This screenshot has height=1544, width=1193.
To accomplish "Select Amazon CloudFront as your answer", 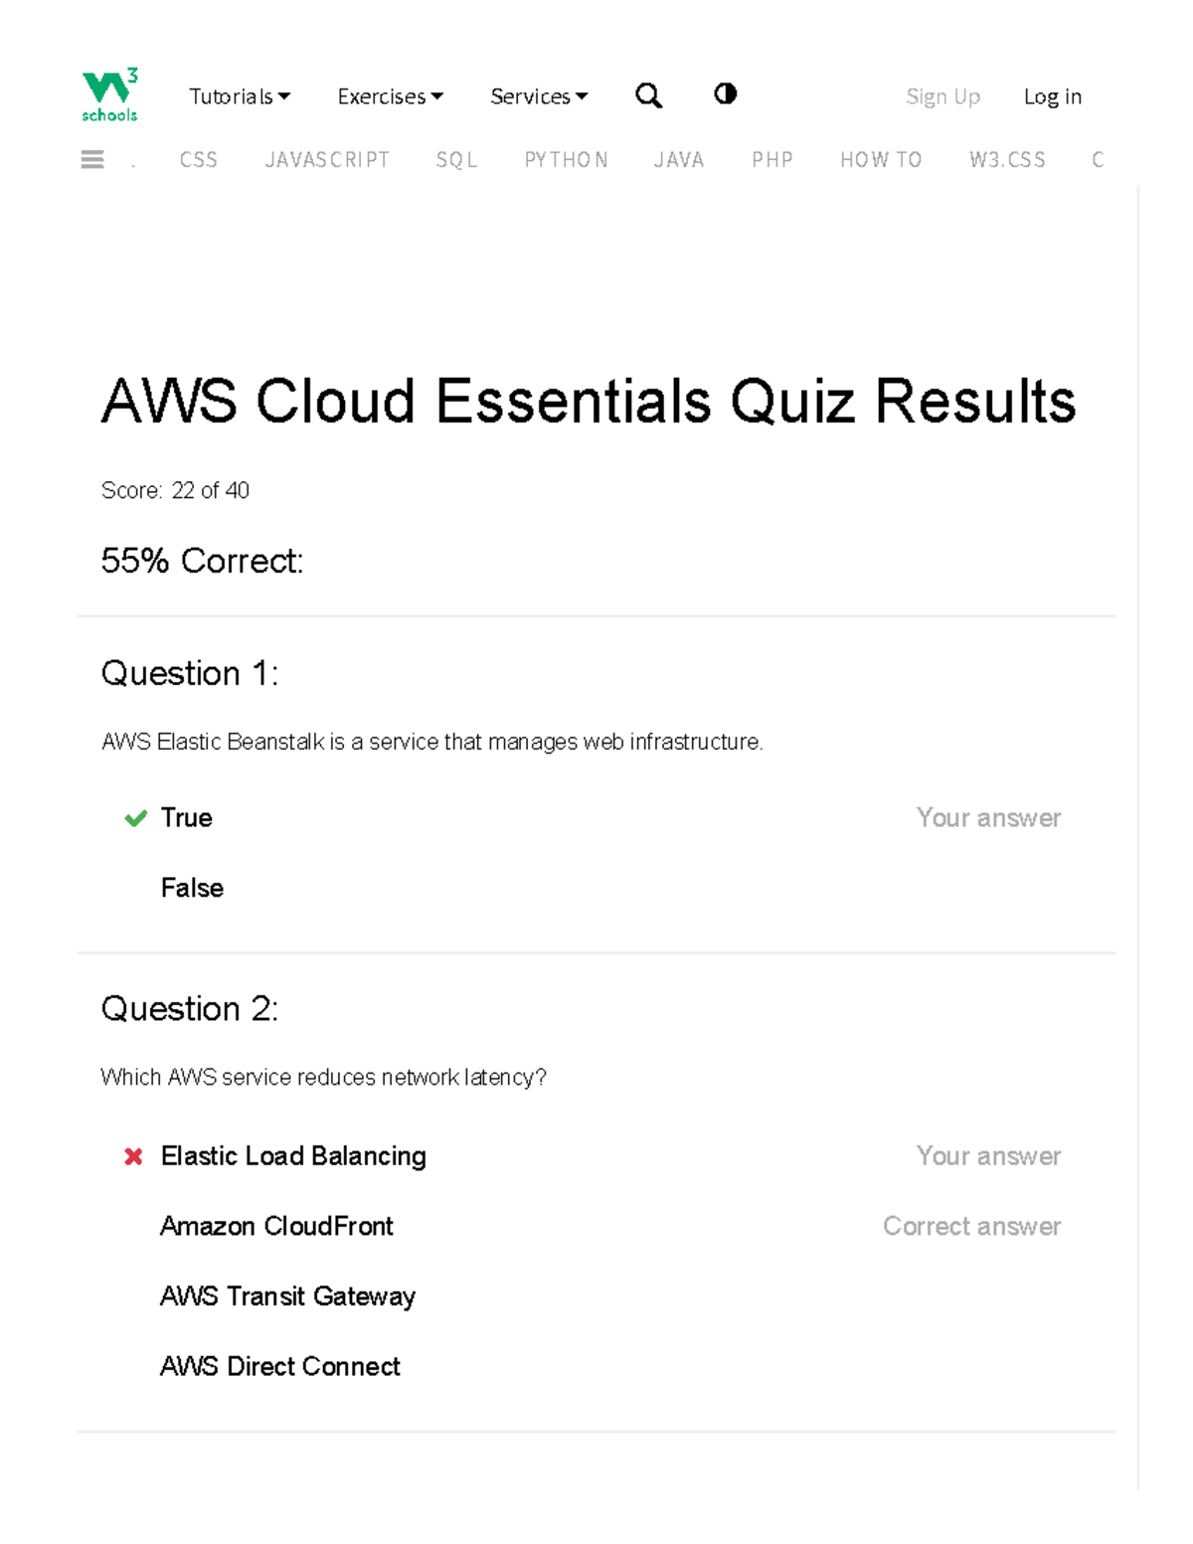I will pos(276,1226).
